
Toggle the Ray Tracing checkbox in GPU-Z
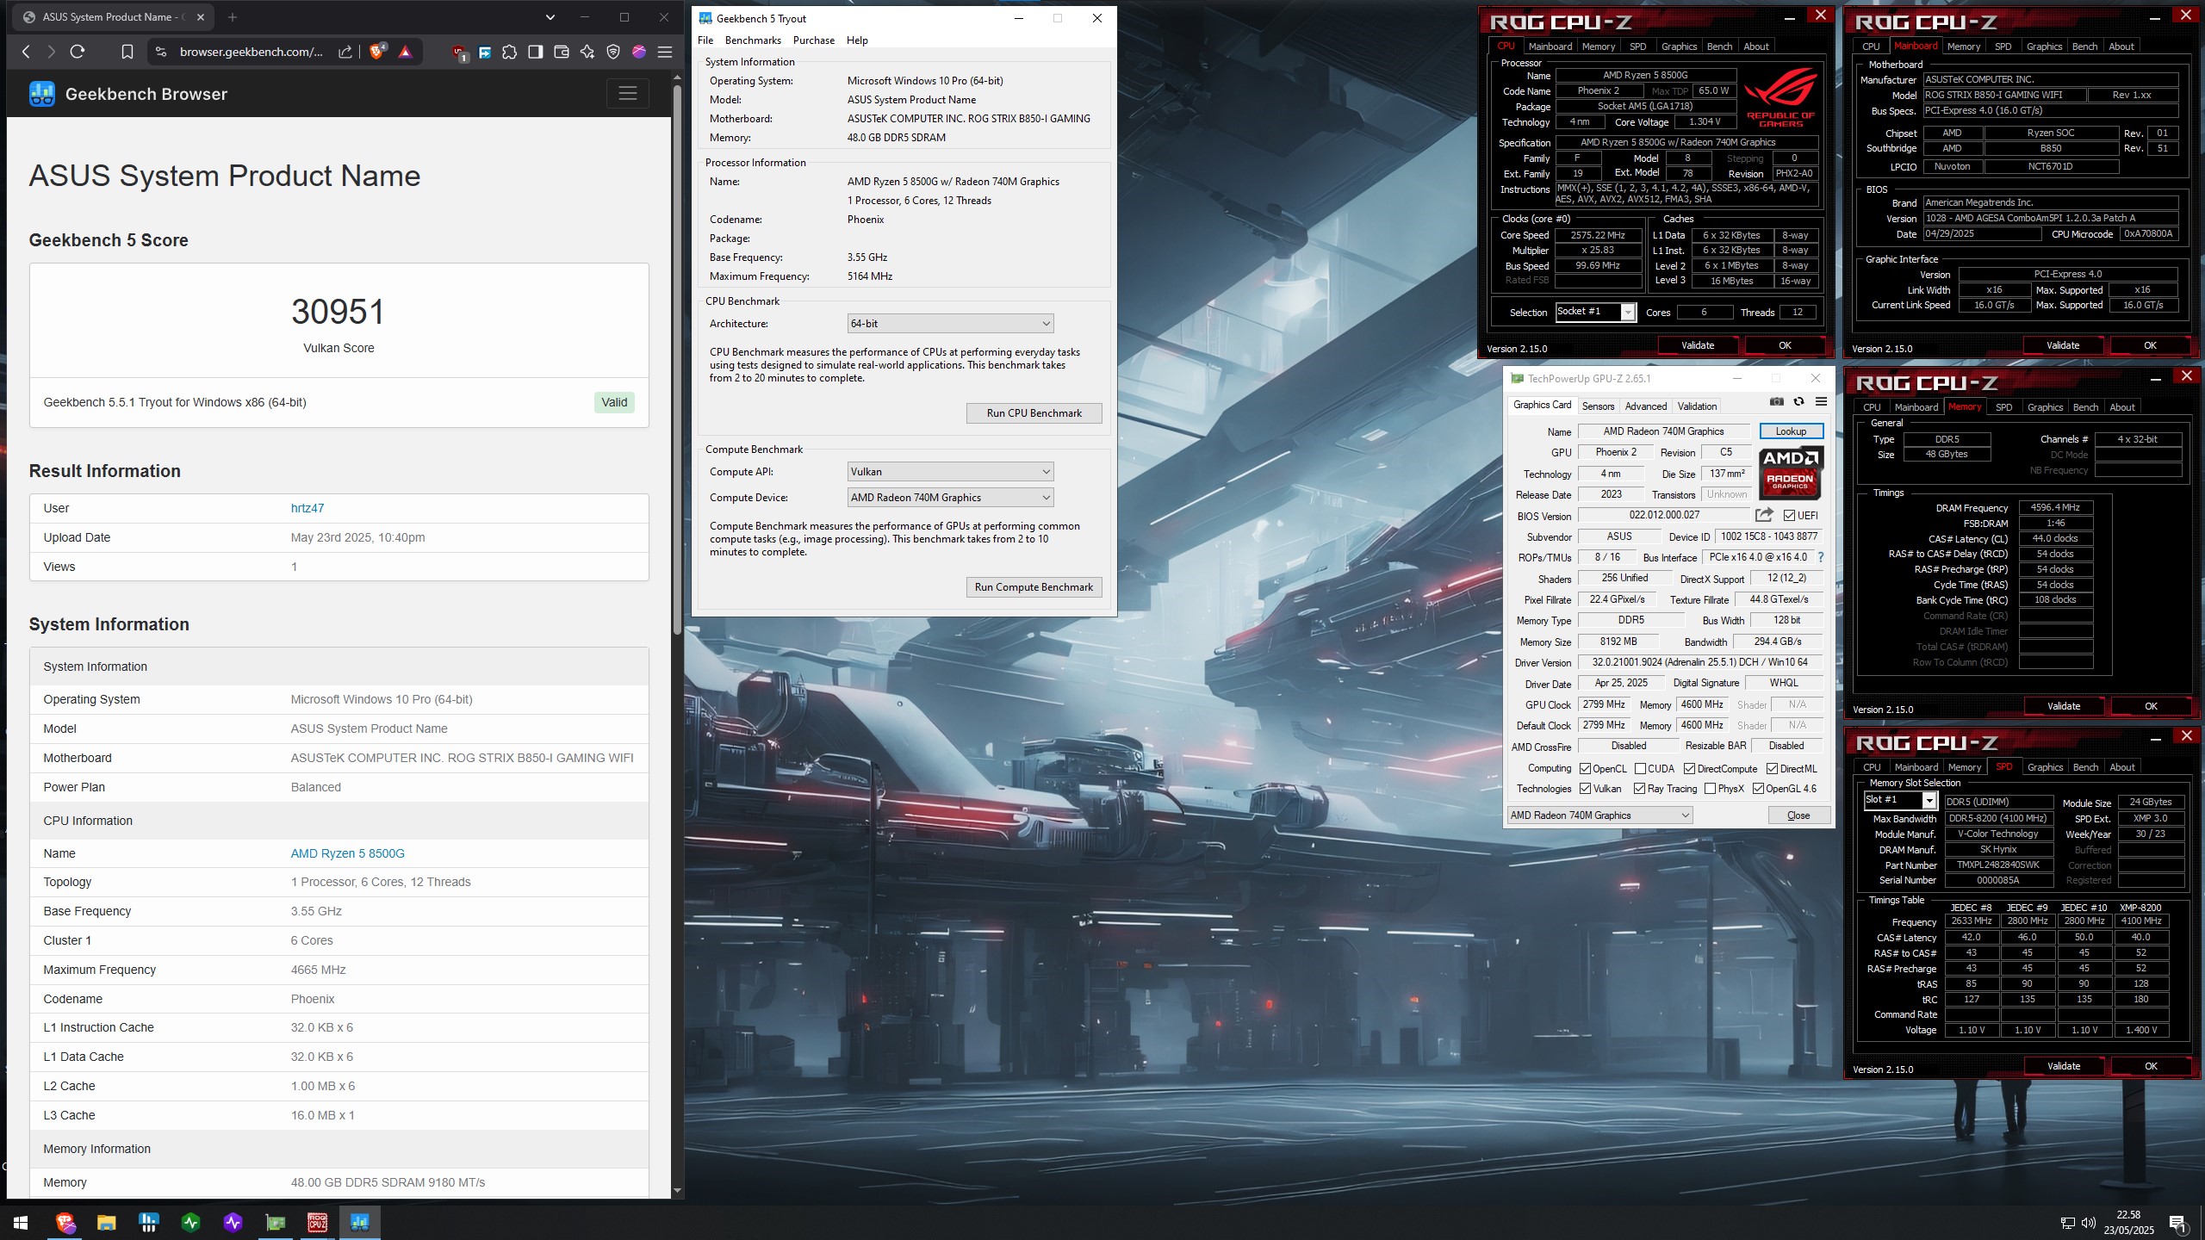[x=1639, y=788]
